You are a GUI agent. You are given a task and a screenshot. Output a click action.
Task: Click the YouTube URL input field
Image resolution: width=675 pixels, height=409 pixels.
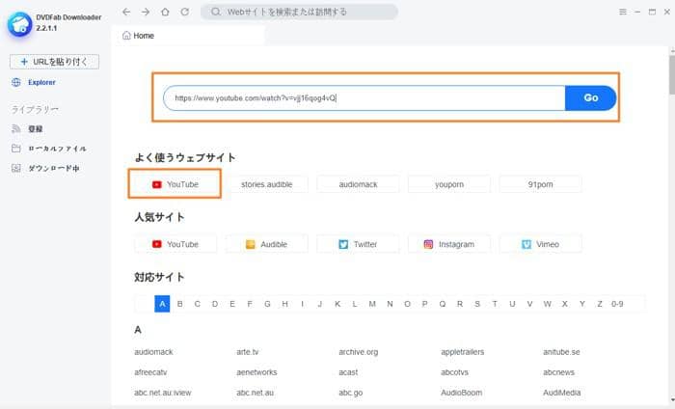[364, 97]
